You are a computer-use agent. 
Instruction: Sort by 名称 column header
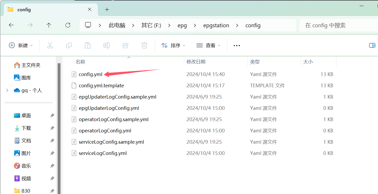point(80,62)
